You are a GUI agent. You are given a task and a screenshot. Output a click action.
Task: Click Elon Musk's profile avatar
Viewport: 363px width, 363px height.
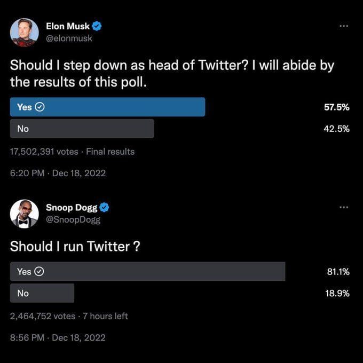click(x=24, y=32)
